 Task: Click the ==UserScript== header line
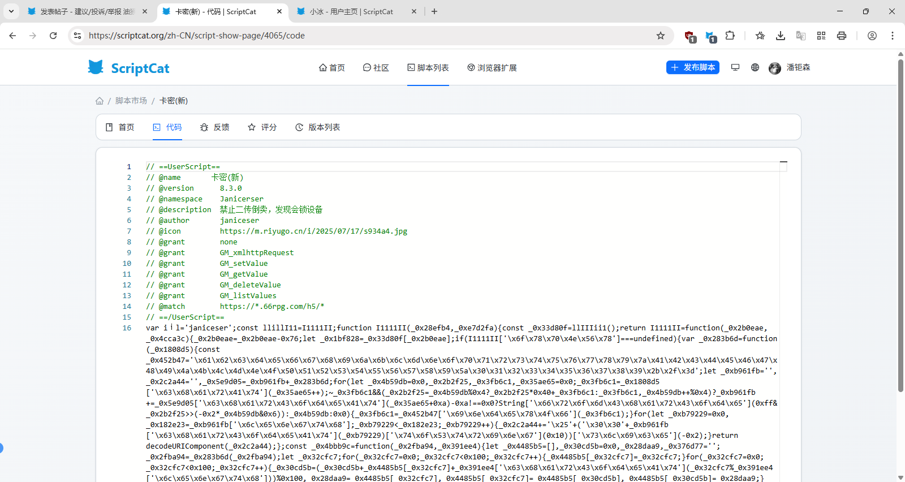pos(183,167)
